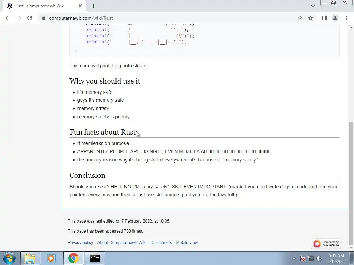
Task: Click 'Should you use it? HELL NO' paragraph
Action: tap(203, 190)
